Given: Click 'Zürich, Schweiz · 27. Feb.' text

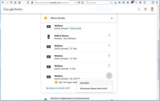Looking at the screenshot, I should pyautogui.click(x=66, y=49).
